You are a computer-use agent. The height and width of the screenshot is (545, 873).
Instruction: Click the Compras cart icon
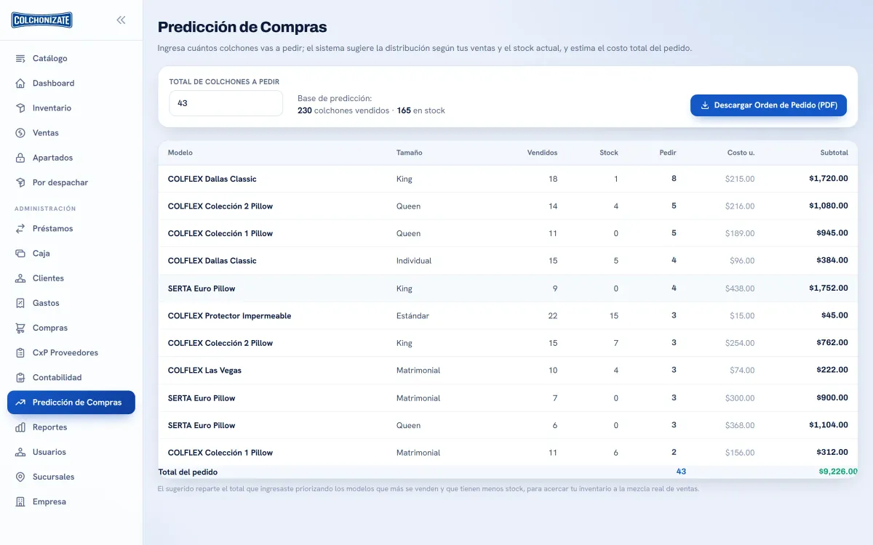20,328
